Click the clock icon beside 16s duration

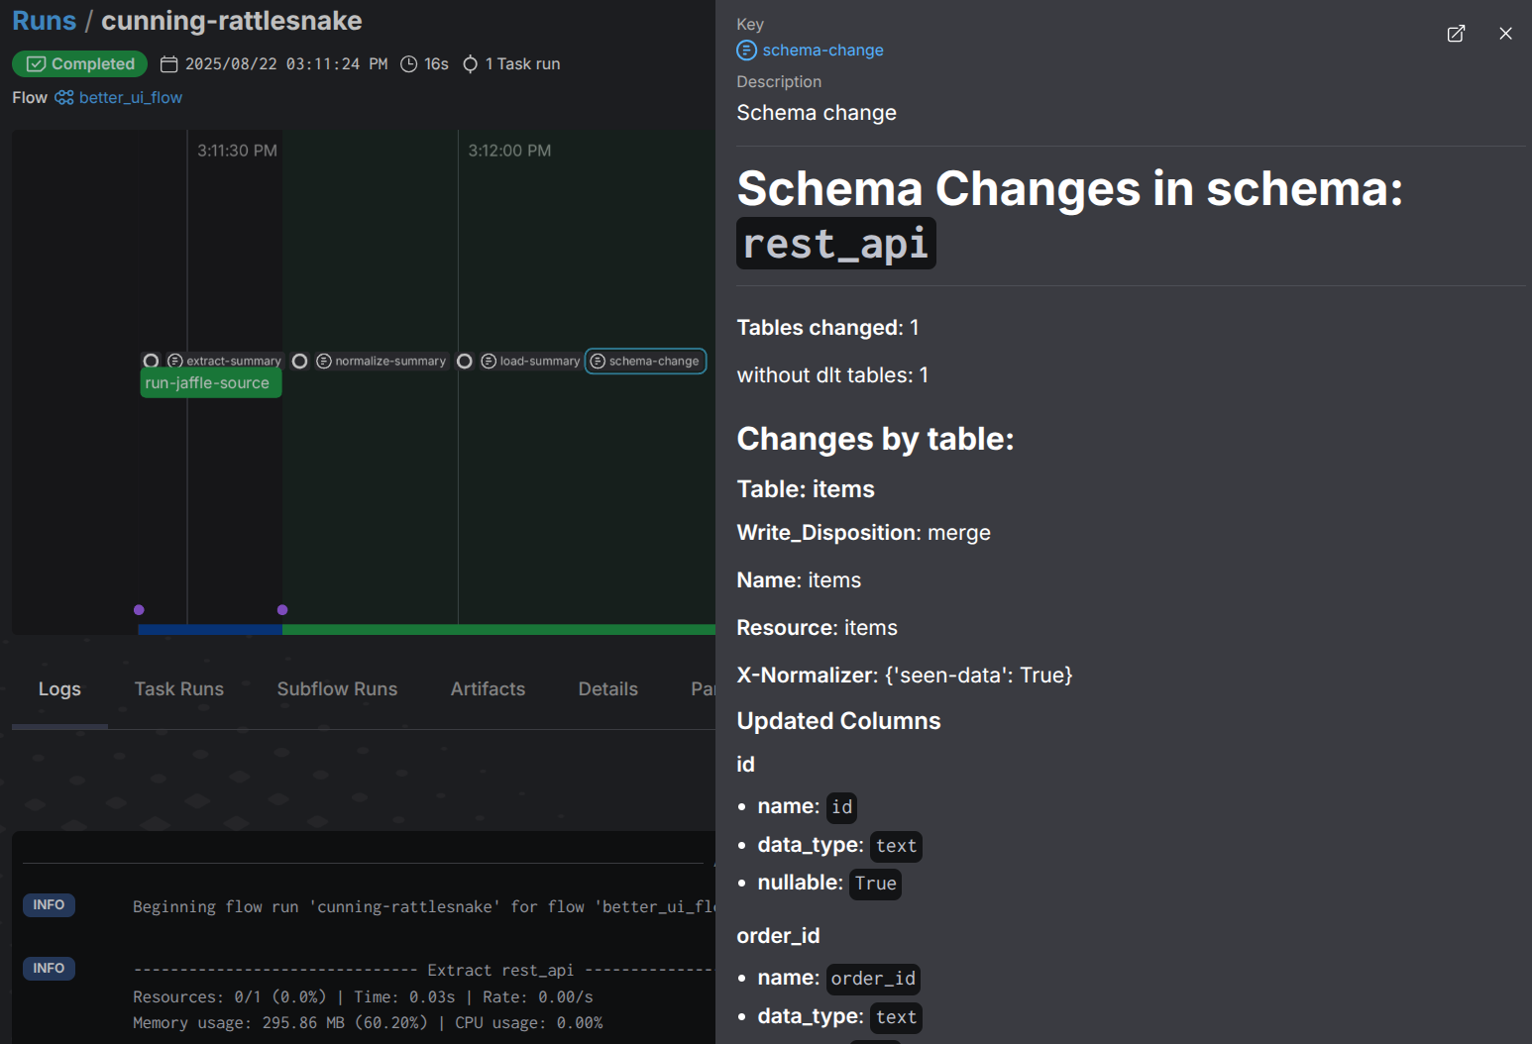pos(408,64)
